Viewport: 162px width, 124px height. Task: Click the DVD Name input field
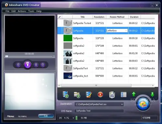[99, 111]
